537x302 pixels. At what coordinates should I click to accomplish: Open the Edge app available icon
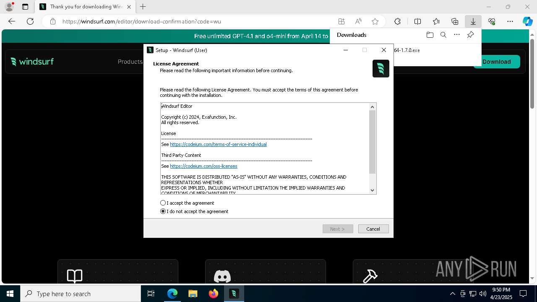coord(341,21)
